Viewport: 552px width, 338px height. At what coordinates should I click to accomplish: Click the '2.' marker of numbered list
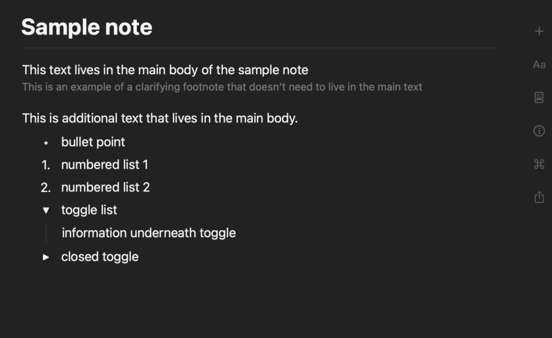[x=45, y=187]
